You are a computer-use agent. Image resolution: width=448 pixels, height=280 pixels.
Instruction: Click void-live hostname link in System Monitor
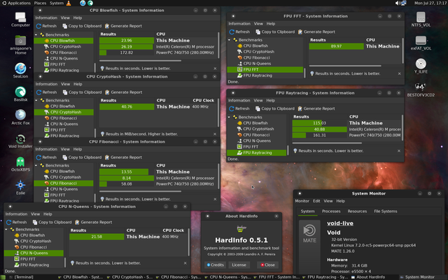point(340,223)
